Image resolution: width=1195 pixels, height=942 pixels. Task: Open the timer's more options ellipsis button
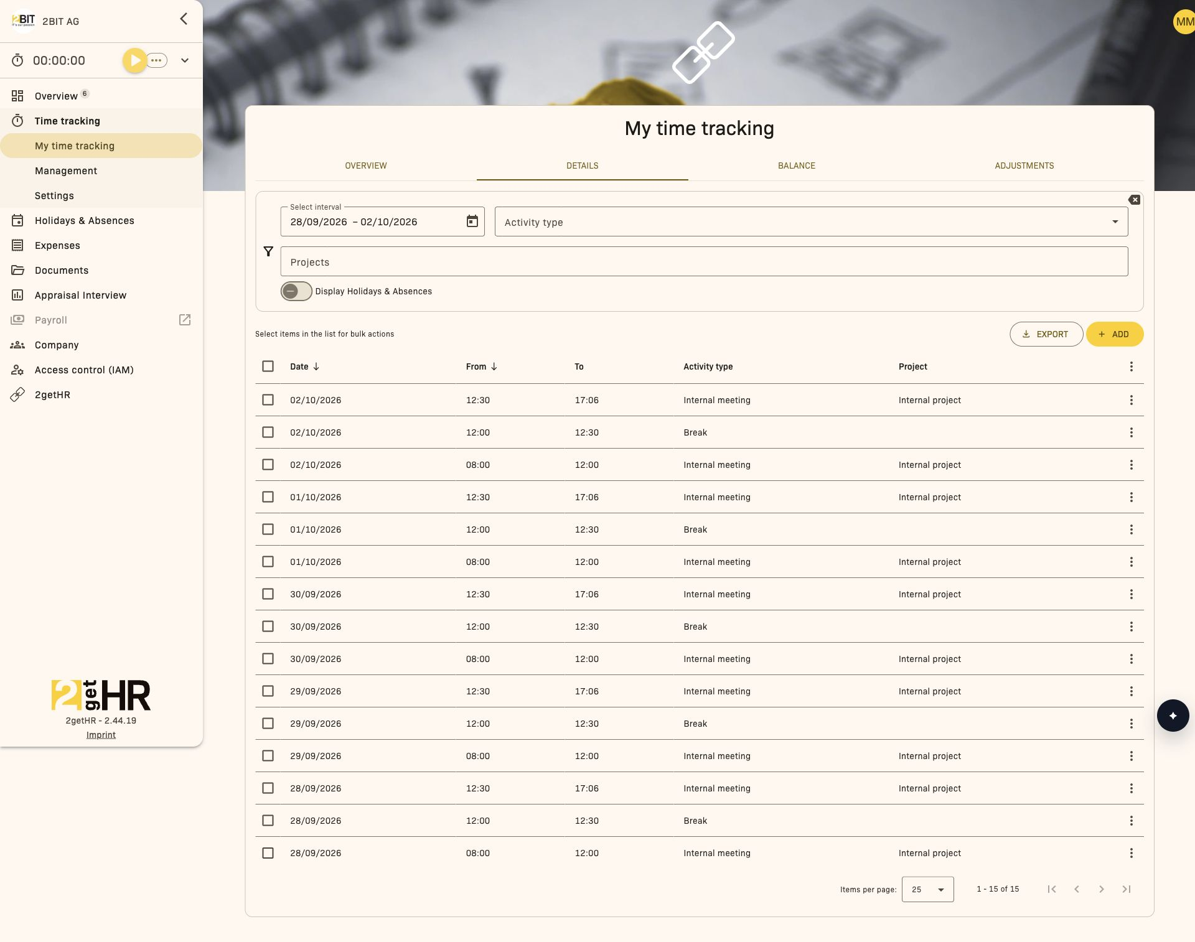pos(157,60)
